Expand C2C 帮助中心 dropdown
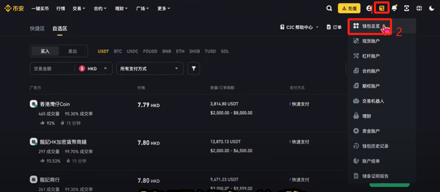Image resolution: width=440 pixels, height=192 pixels. coord(299,27)
